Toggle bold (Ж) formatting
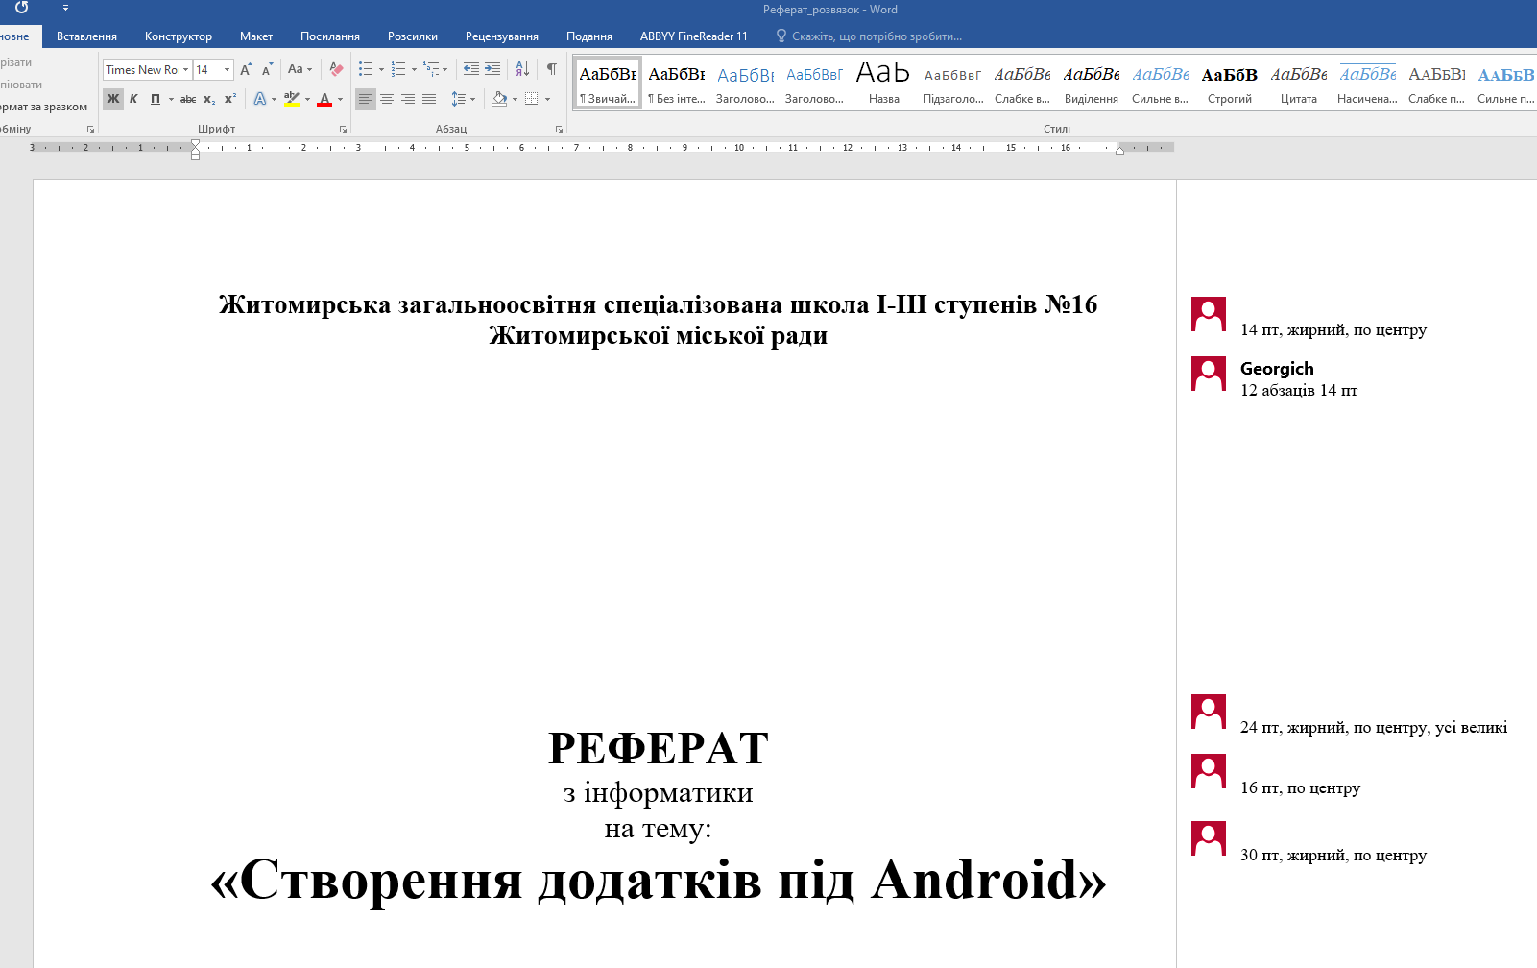This screenshot has width=1537, height=968. 113,99
